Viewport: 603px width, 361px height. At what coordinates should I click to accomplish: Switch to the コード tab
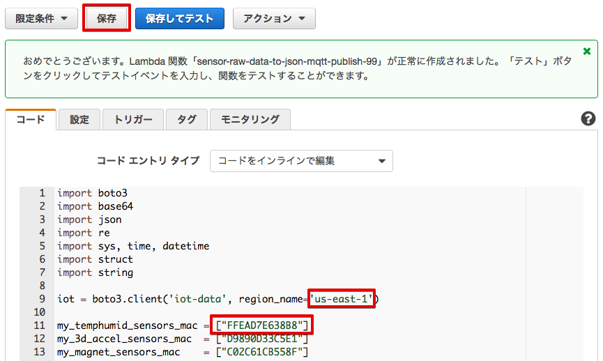[31, 120]
